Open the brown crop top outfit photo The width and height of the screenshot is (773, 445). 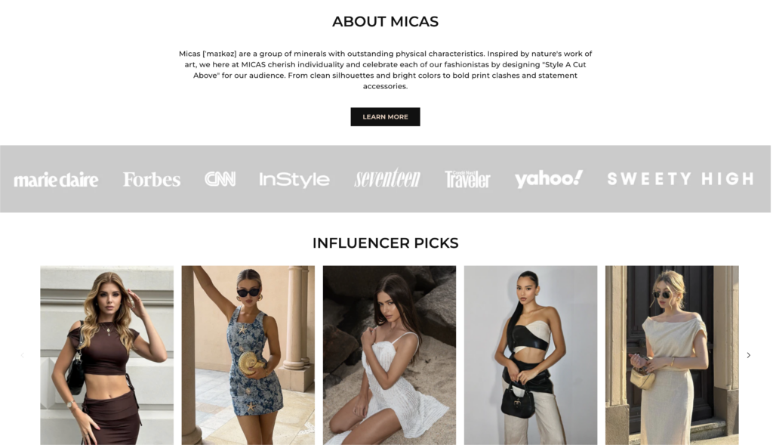click(x=107, y=355)
